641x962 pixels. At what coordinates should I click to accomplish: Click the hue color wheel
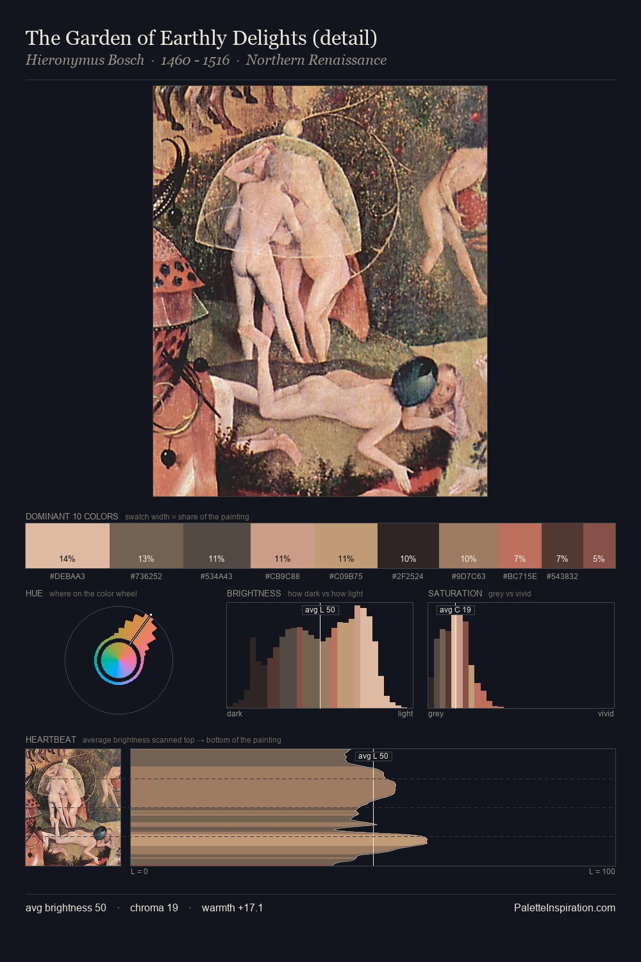[x=119, y=660]
